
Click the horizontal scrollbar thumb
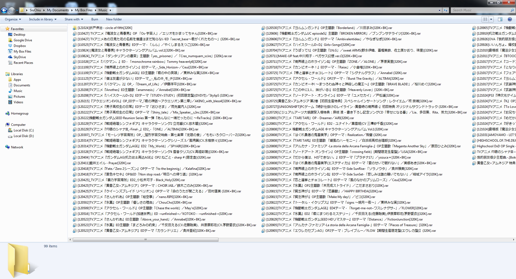point(145,240)
